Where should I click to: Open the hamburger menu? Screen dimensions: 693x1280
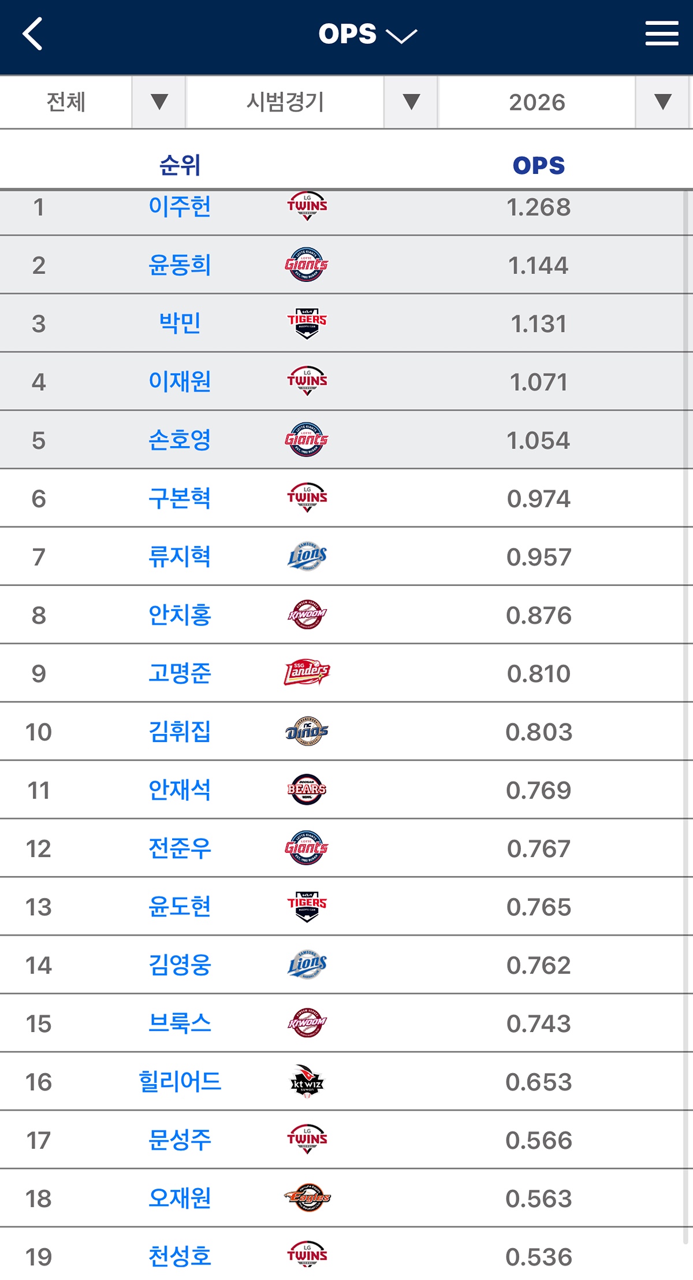[661, 34]
